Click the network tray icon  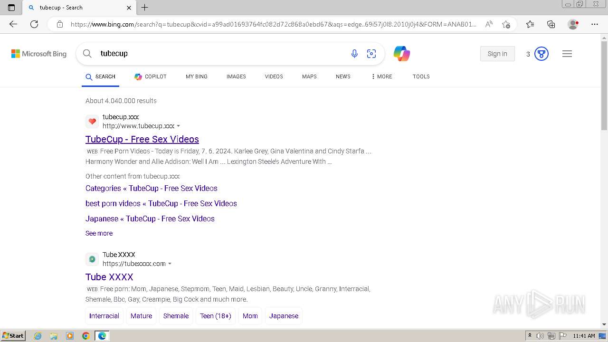pyautogui.click(x=551, y=336)
